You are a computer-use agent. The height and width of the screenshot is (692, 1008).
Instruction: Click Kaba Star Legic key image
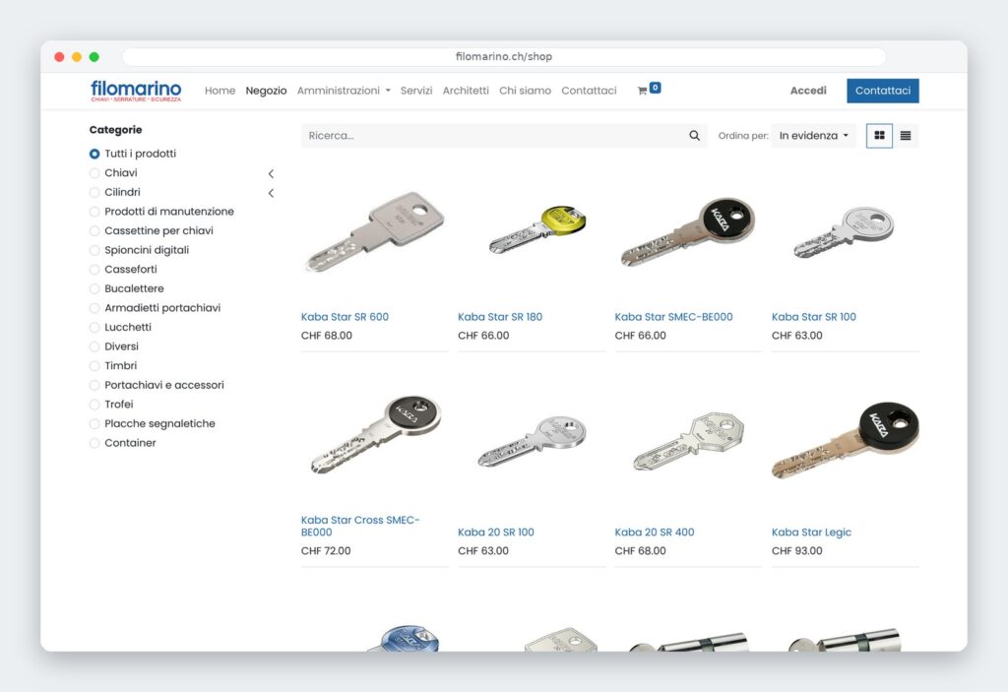(846, 441)
